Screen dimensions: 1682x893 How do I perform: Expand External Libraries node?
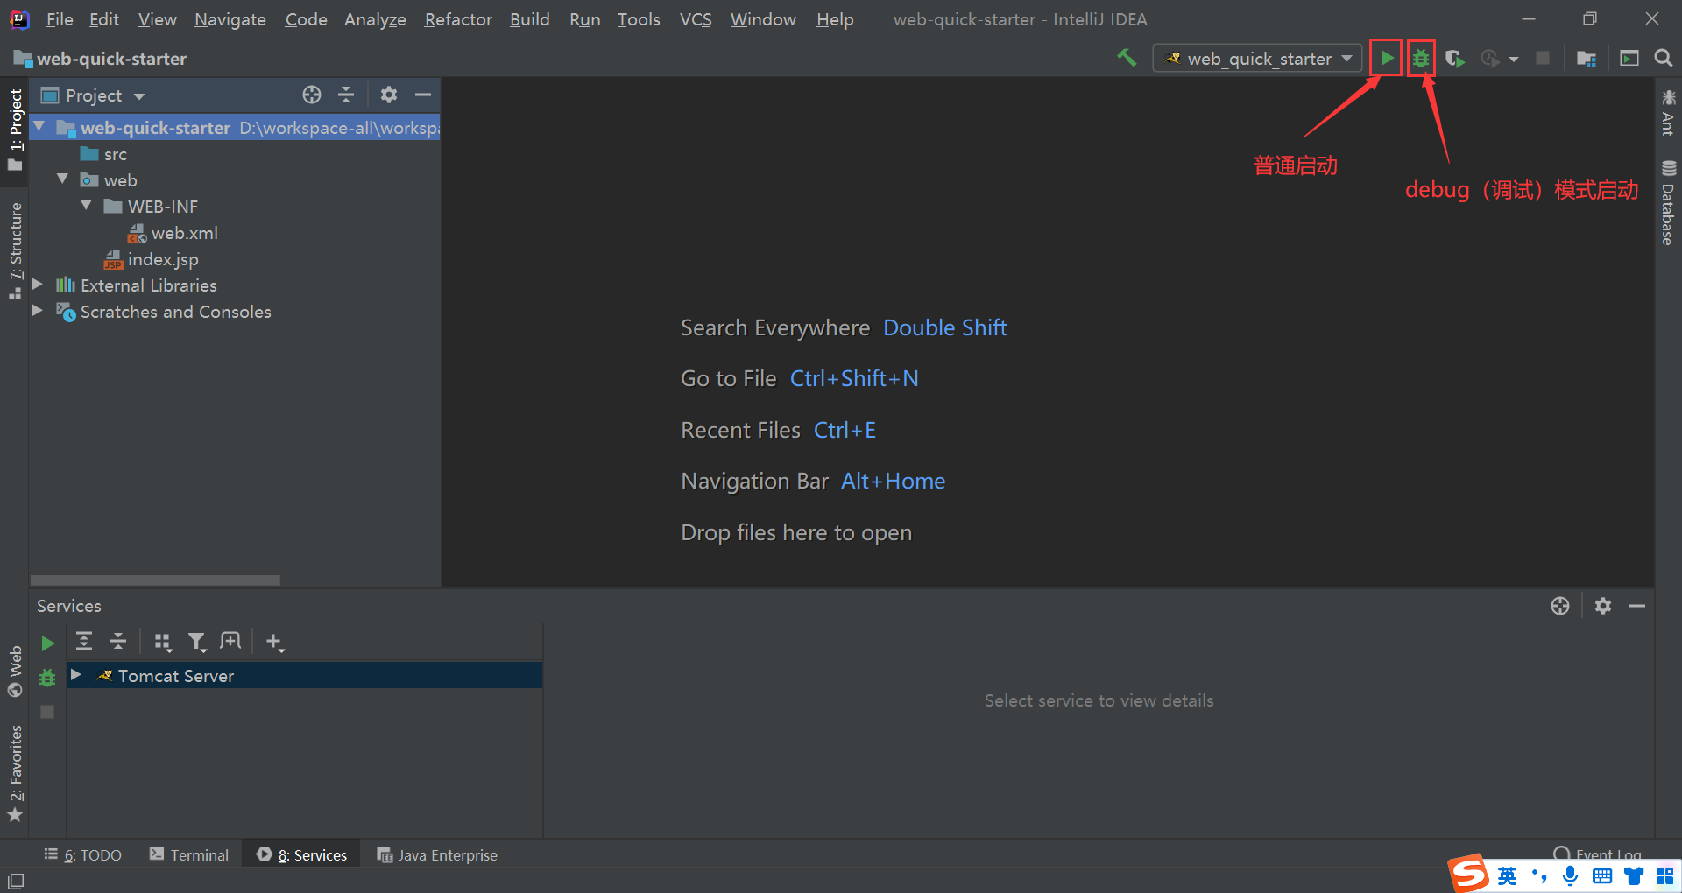coord(38,285)
